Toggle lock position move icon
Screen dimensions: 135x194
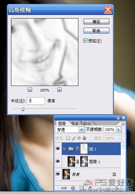(x=79, y=138)
